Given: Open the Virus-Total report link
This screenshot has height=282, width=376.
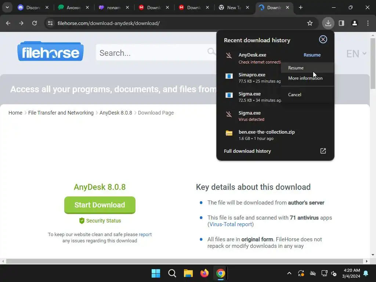Looking at the screenshot, I should point(231,224).
